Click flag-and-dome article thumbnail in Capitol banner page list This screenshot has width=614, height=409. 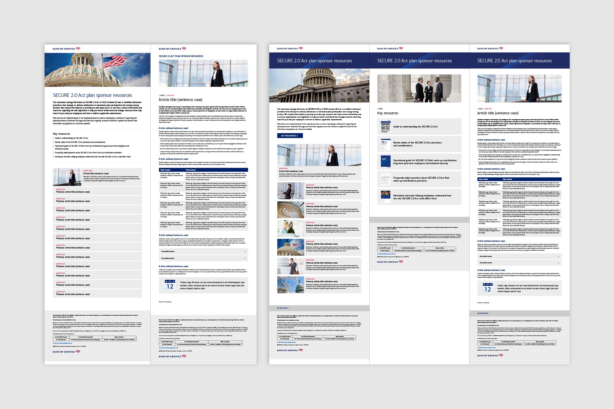291,247
